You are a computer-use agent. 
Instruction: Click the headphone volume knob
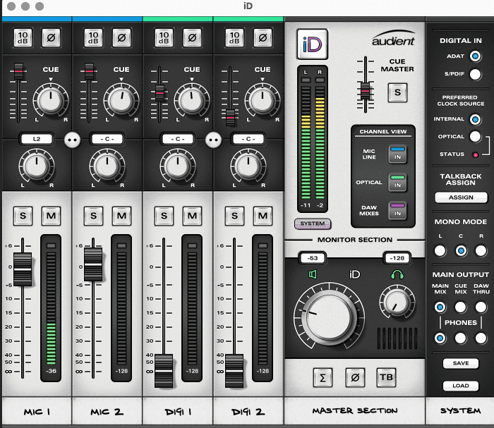coord(397,302)
